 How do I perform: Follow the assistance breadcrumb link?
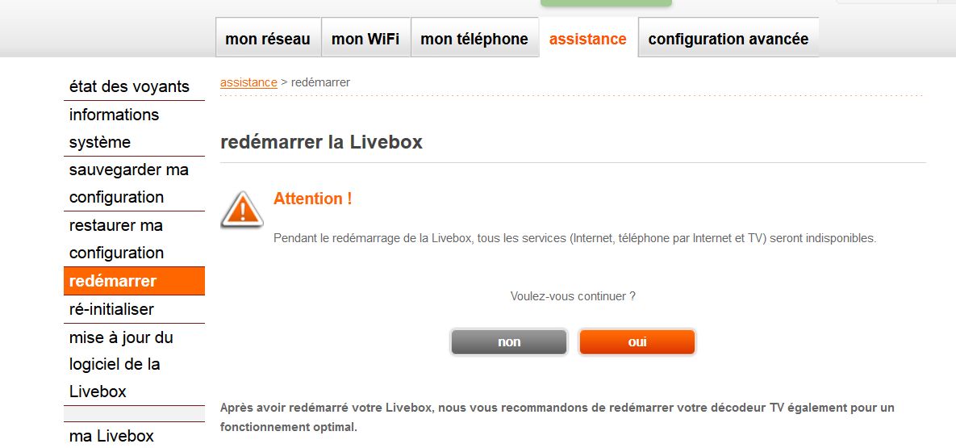pyautogui.click(x=248, y=82)
